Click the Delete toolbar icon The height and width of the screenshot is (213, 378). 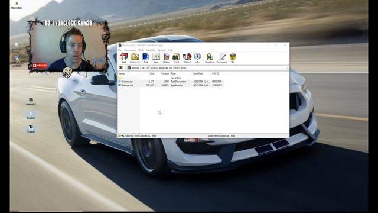pyautogui.click(x=166, y=58)
